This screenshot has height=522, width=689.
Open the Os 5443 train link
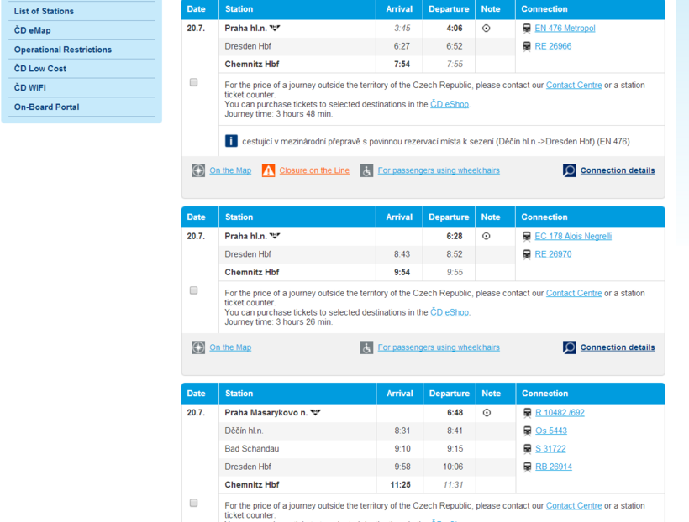coord(551,431)
